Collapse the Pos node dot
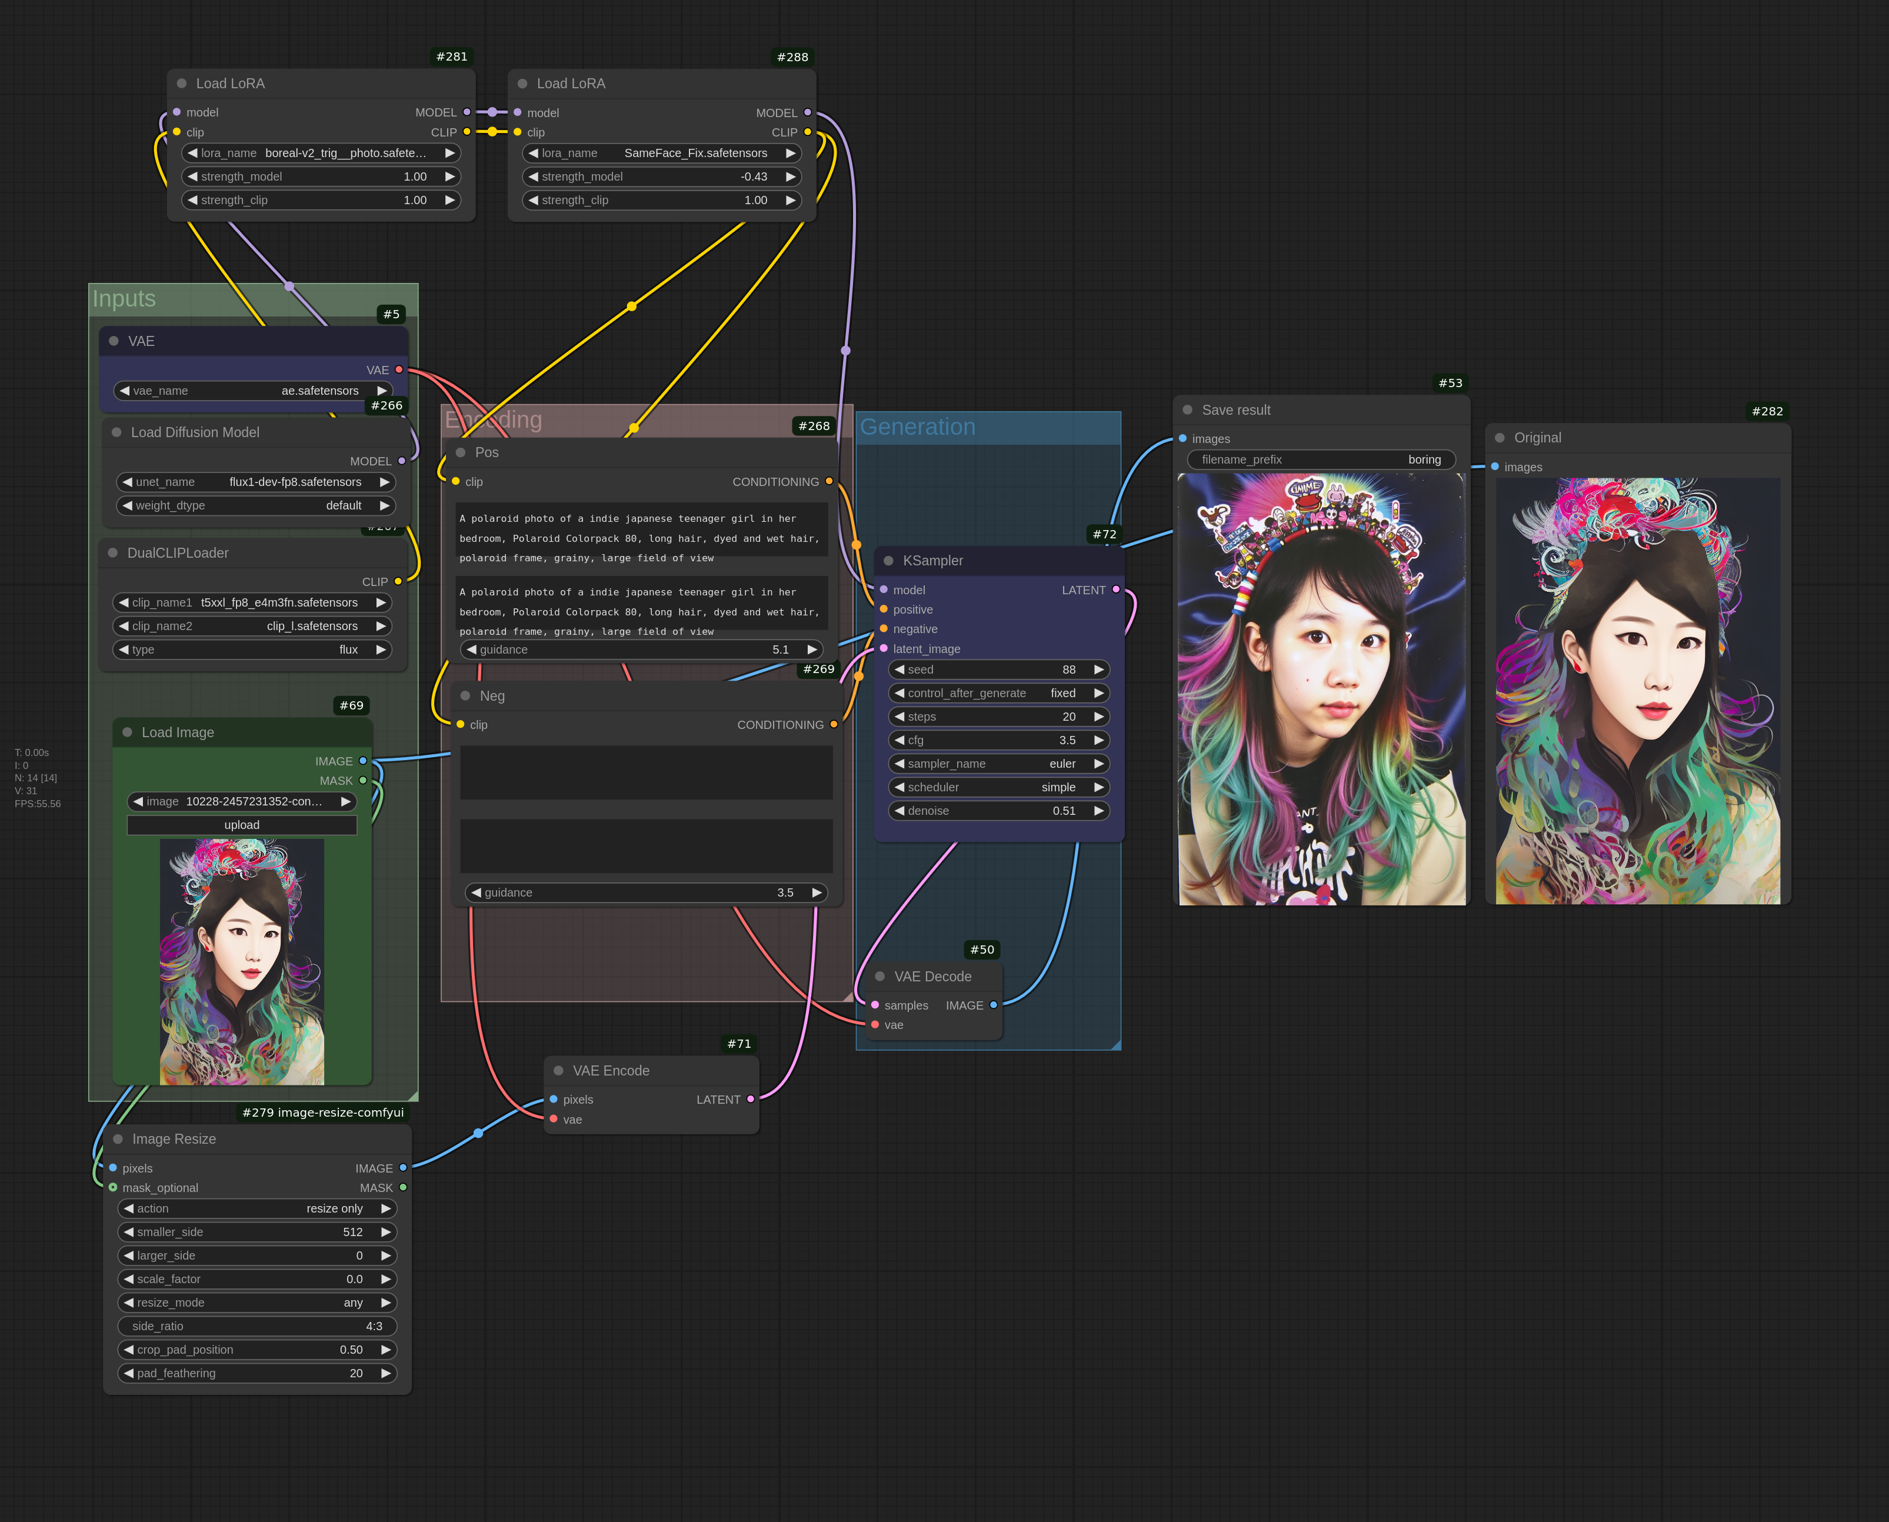 click(x=460, y=452)
